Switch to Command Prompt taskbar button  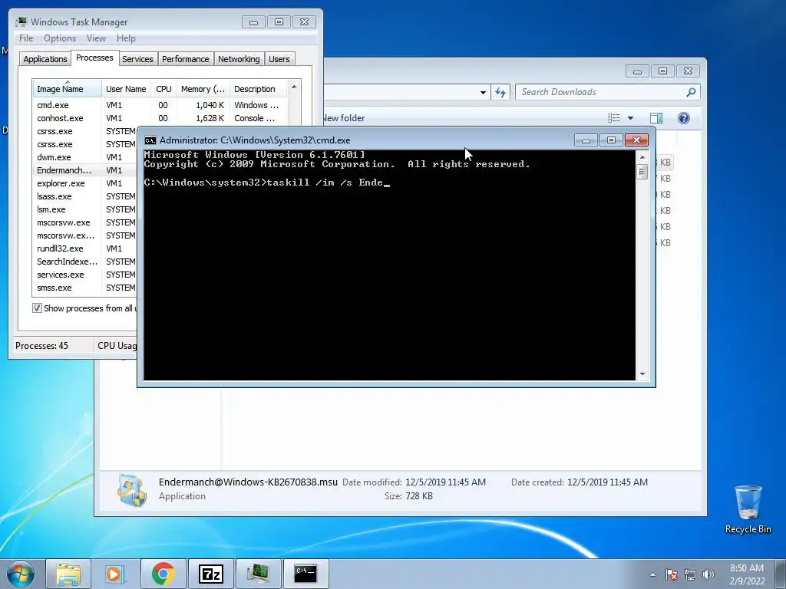click(x=305, y=574)
